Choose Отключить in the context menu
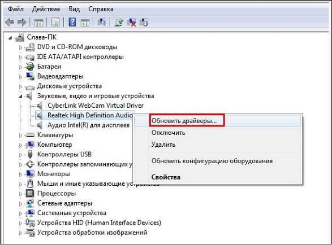The width and height of the screenshot is (332, 245). coord(169,133)
